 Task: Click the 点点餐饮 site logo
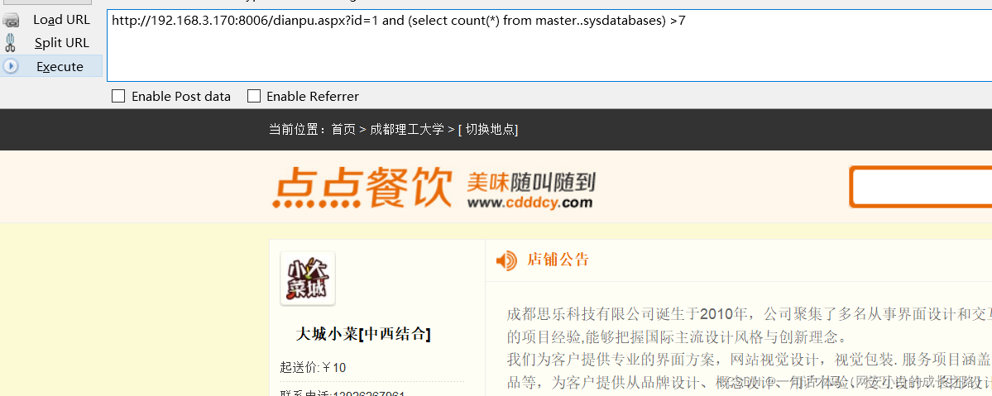pyautogui.click(x=362, y=187)
